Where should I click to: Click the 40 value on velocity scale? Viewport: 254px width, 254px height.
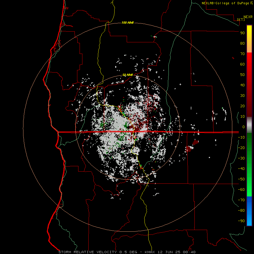click(x=242, y=85)
